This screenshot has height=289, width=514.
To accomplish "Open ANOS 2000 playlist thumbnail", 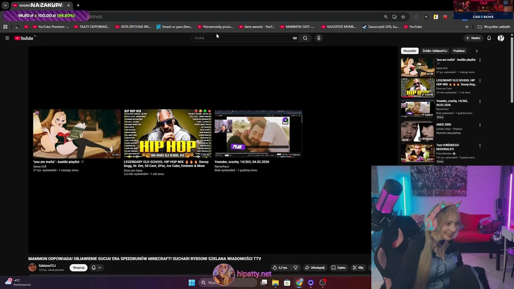I will (418, 132).
